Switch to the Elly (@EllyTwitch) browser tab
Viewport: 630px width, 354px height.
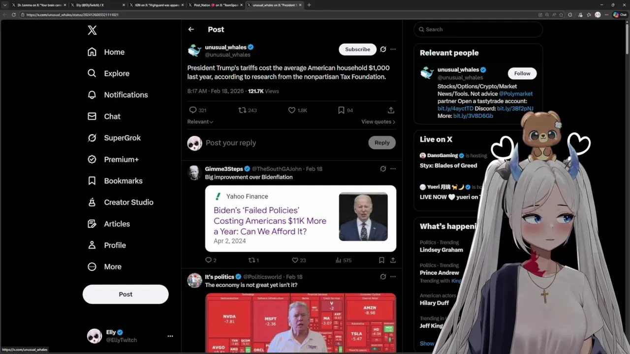[96, 5]
